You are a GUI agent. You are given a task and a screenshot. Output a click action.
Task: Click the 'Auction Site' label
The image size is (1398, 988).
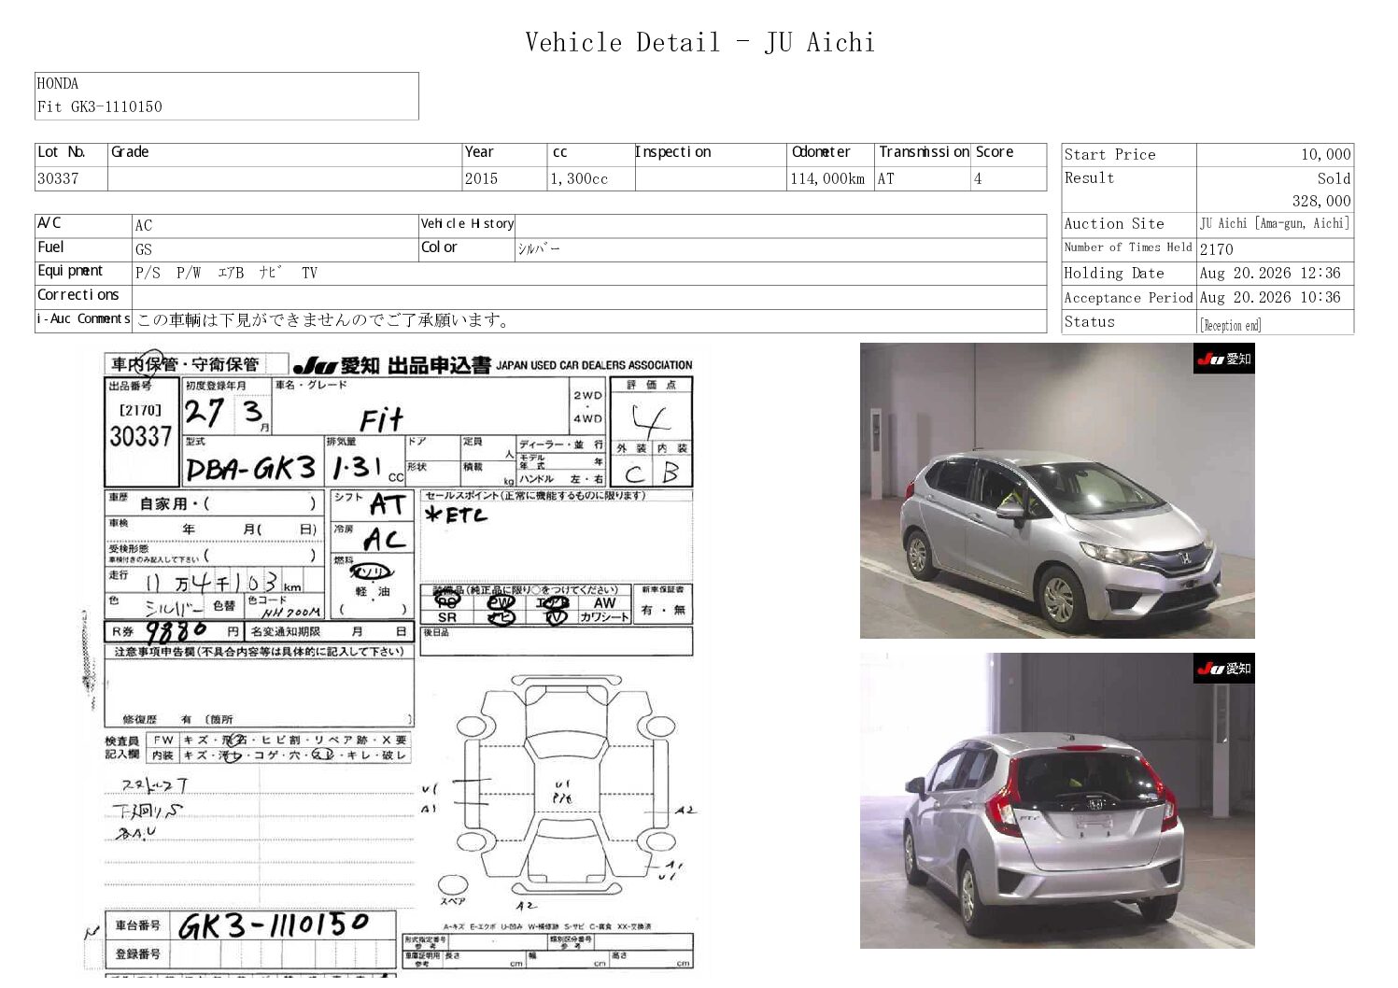(x=1114, y=224)
